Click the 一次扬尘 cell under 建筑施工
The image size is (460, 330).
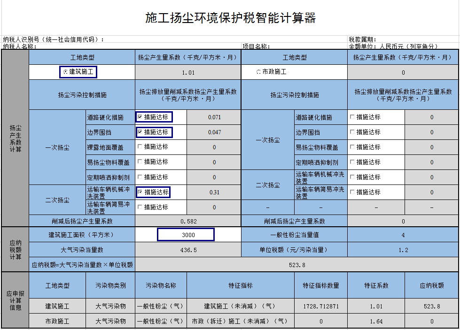[57, 147]
